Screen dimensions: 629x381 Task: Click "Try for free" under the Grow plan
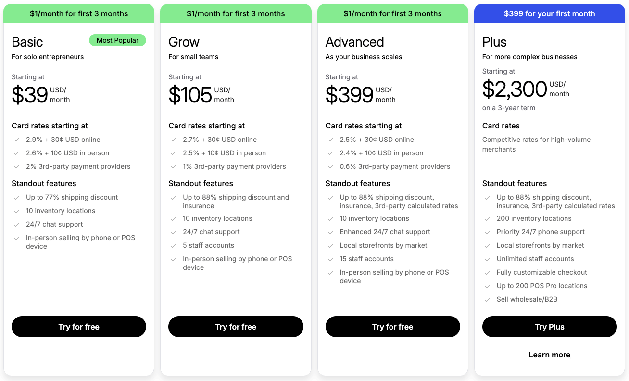coord(236,327)
